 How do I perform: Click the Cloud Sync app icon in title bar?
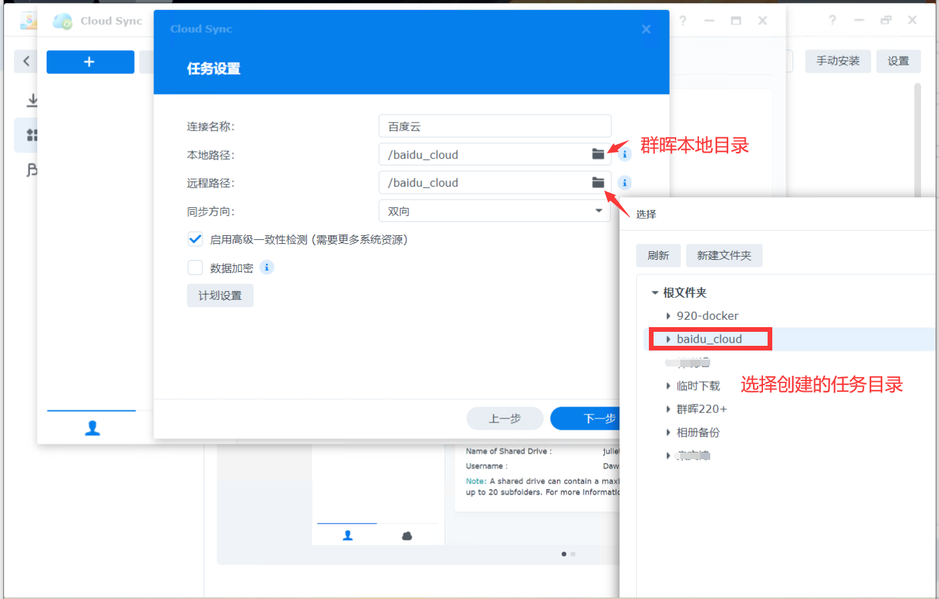click(x=63, y=21)
